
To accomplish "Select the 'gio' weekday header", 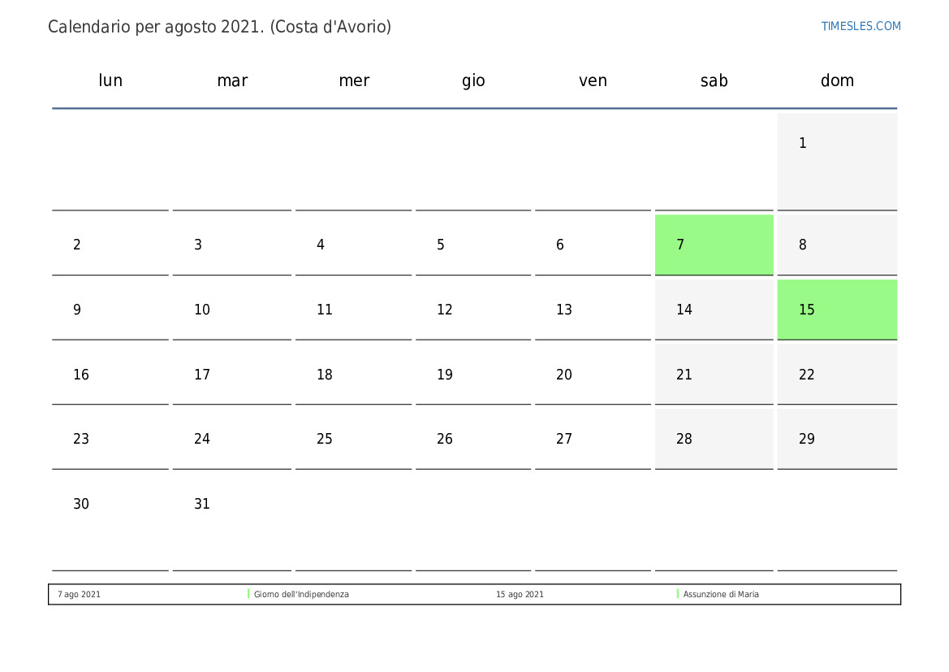I will (473, 80).
